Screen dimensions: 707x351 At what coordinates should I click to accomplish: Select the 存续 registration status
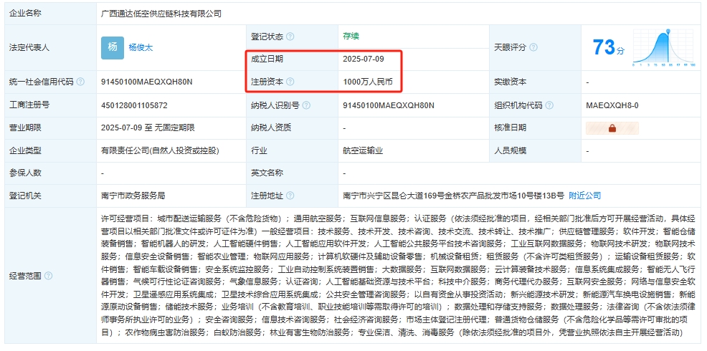[351, 37]
